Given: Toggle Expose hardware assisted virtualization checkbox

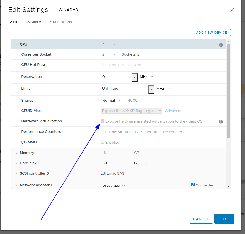Looking at the screenshot, I should pos(103,121).
